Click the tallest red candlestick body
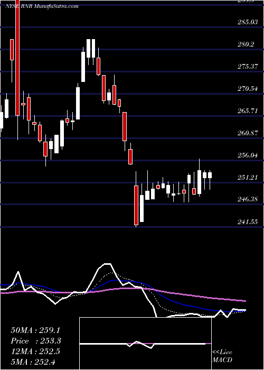This screenshot has height=370, width=264. click(x=17, y=58)
